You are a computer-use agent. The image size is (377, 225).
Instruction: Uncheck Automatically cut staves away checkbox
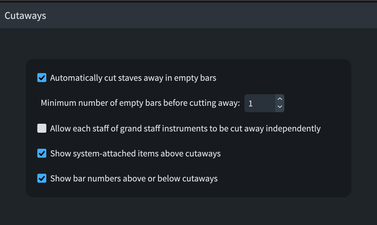tap(42, 78)
